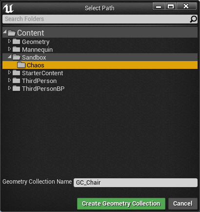Click the open Sandbox folder icon
This screenshot has width=200, height=212.
(x=17, y=57)
